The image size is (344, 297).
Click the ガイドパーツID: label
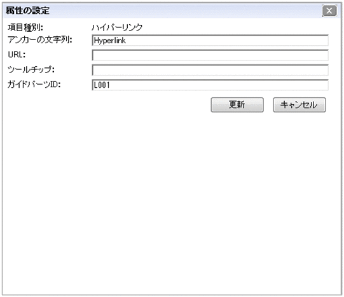tap(34, 85)
